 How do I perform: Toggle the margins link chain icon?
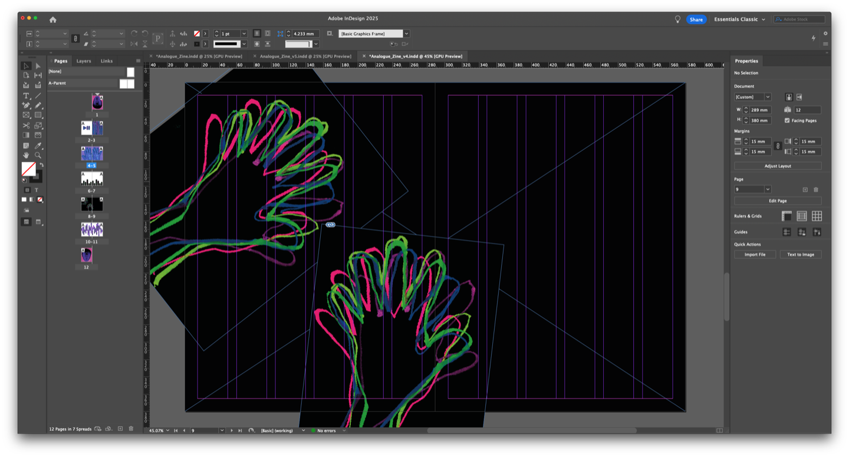click(x=778, y=146)
